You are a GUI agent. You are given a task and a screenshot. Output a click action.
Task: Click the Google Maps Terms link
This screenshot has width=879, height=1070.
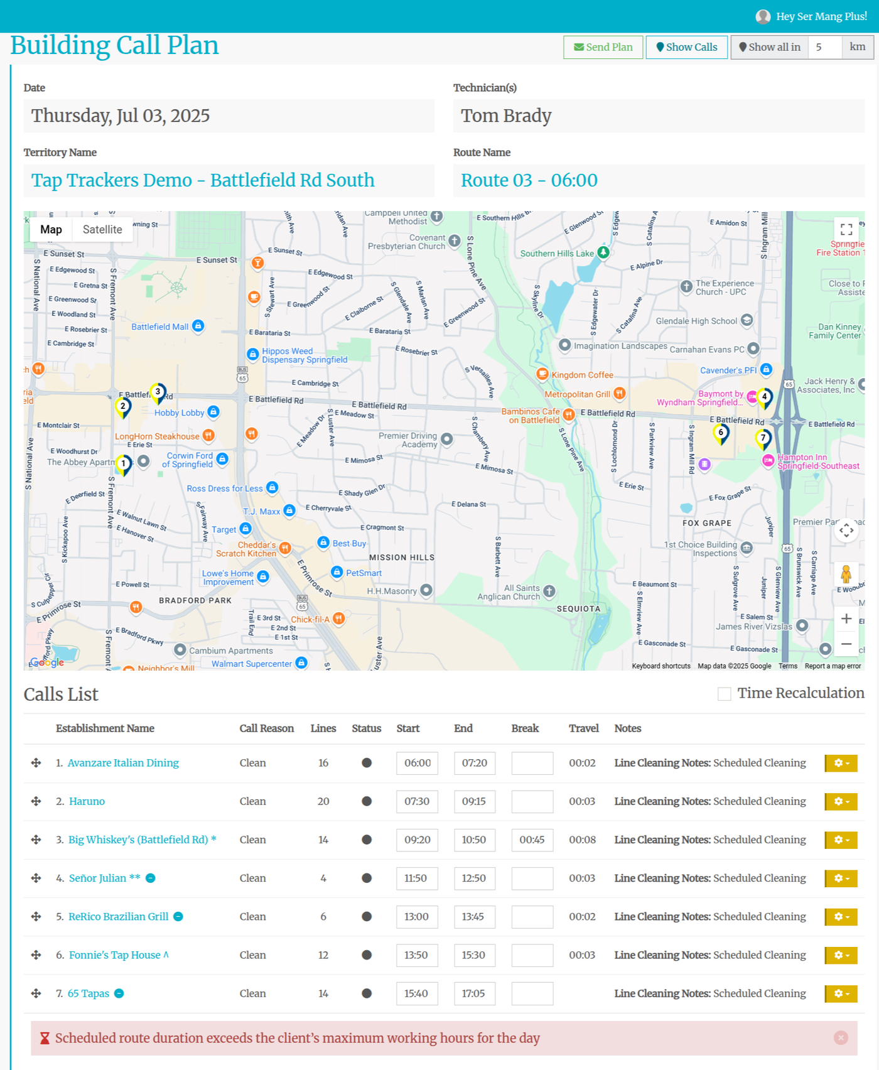coord(788,666)
